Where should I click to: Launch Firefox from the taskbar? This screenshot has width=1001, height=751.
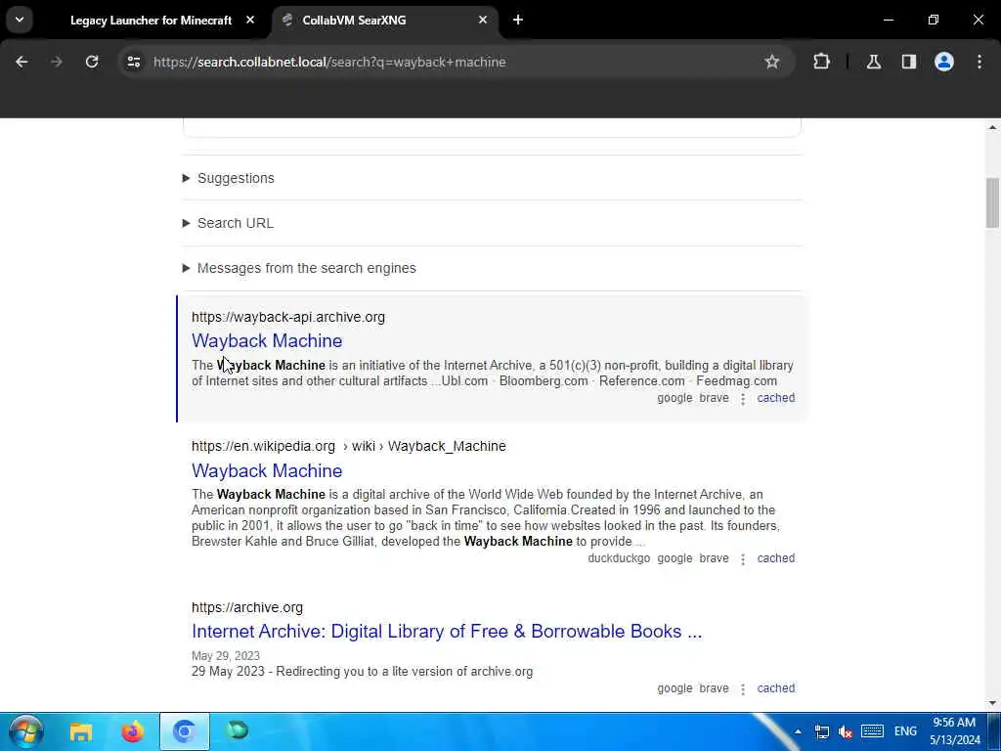pyautogui.click(x=132, y=731)
